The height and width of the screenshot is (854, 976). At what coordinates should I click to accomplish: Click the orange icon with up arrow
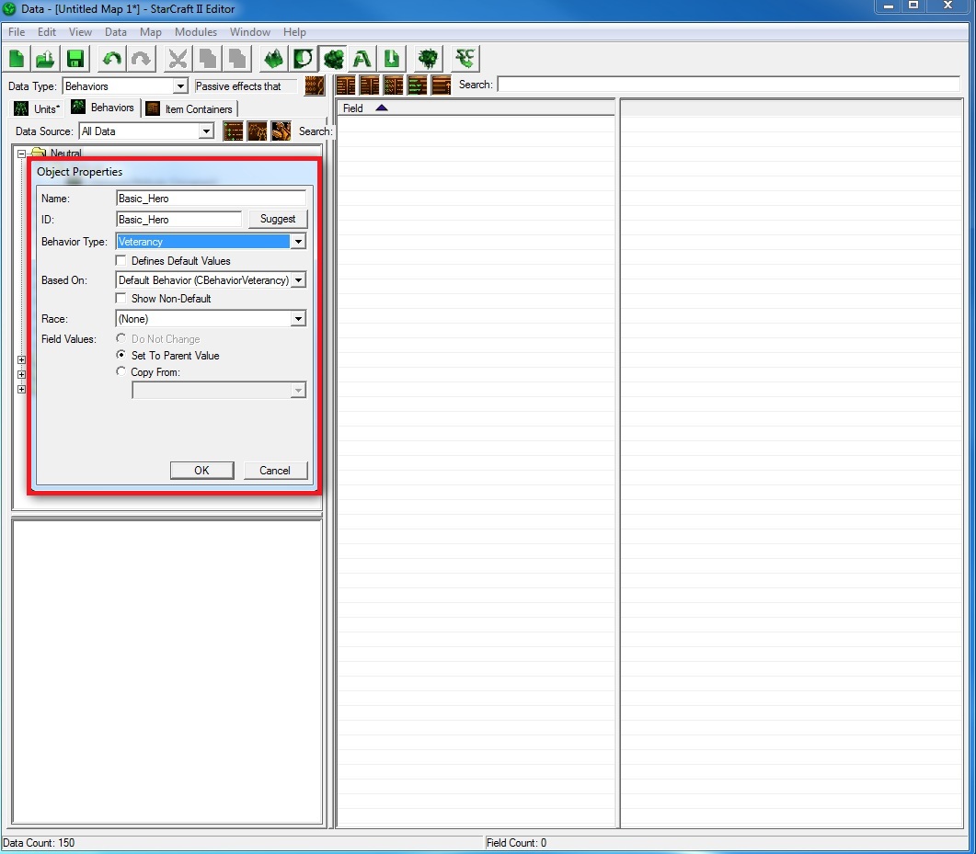point(441,85)
